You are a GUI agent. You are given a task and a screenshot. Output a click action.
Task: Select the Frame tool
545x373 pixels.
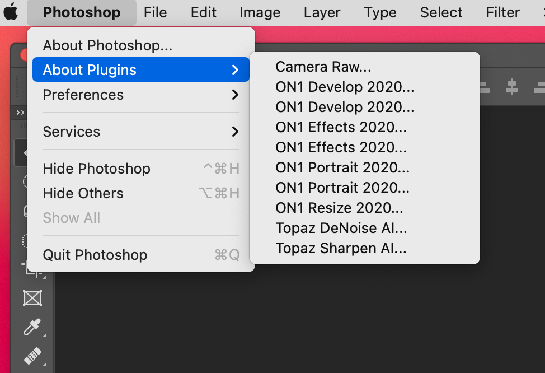pos(32,298)
